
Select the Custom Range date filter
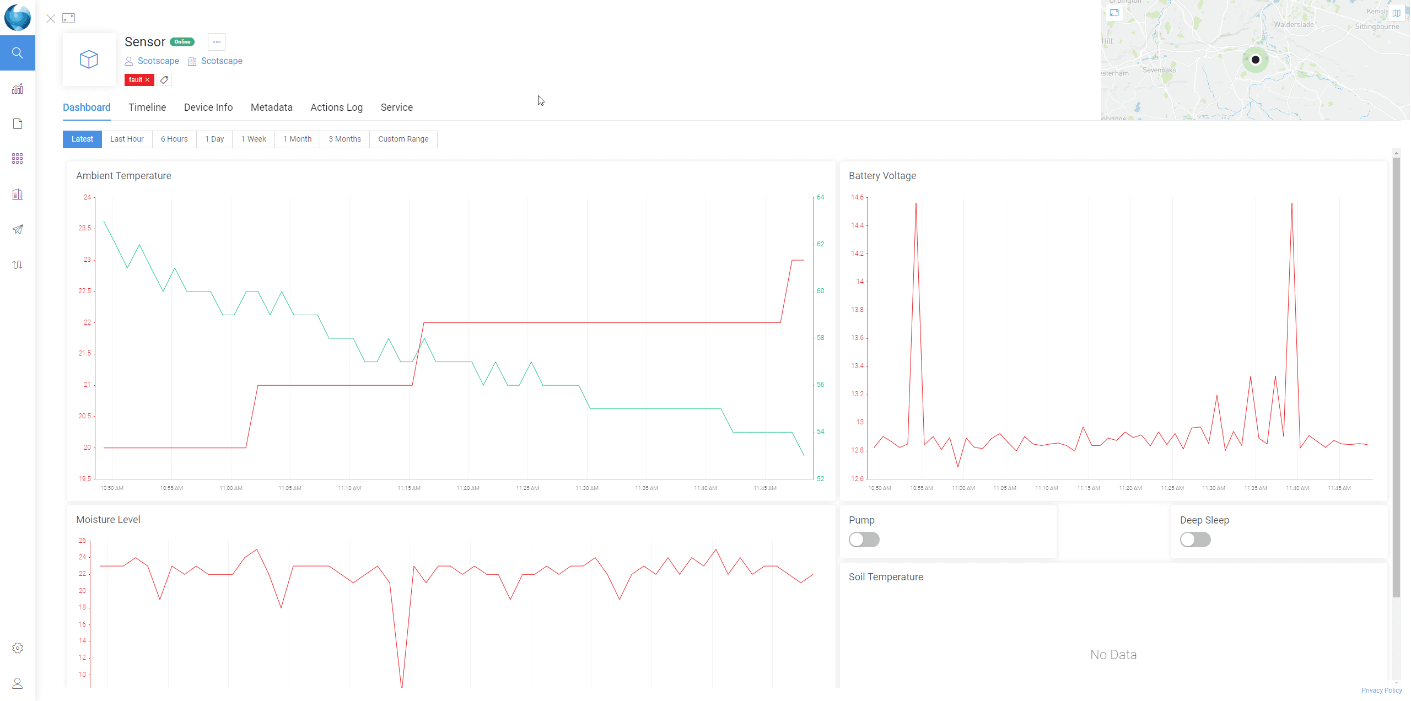pos(403,138)
